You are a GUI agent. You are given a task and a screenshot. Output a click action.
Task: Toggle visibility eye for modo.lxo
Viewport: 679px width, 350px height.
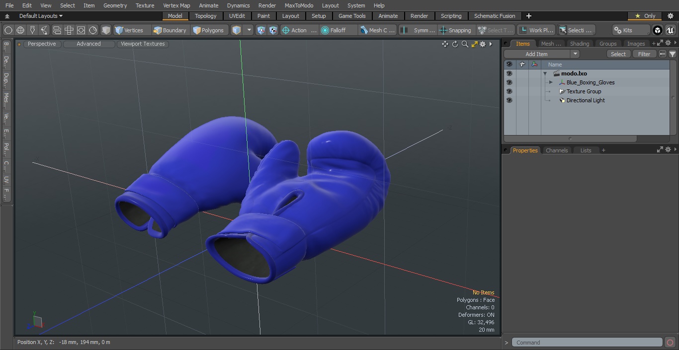click(509, 73)
